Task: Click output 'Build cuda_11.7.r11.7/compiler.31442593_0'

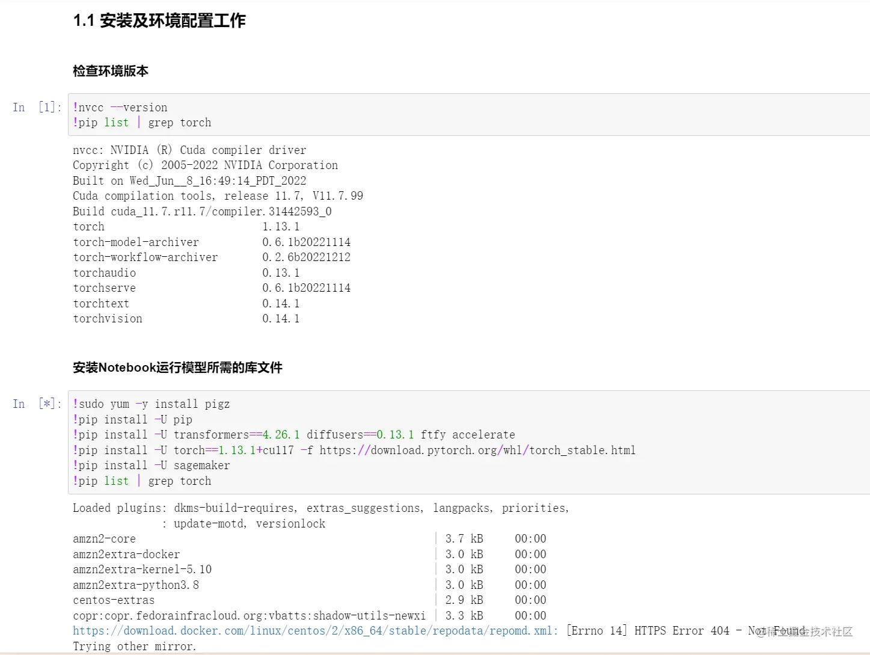Action: pyautogui.click(x=202, y=211)
